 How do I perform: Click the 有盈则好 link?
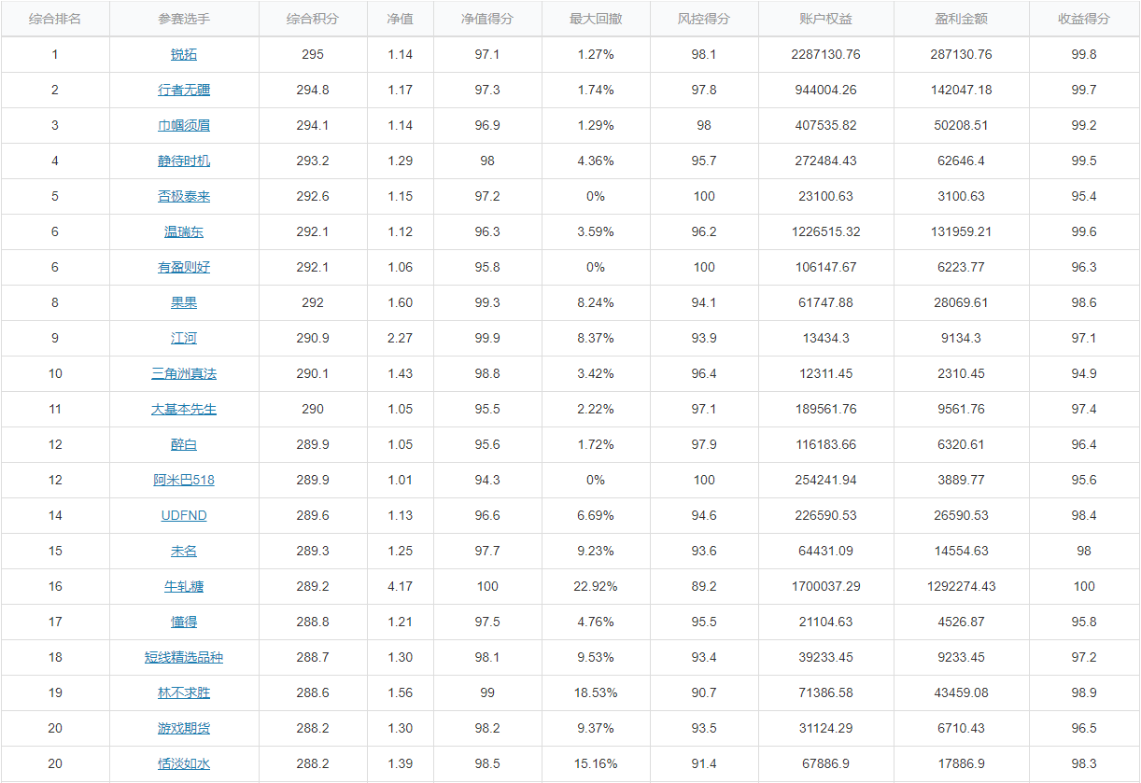[x=184, y=268]
